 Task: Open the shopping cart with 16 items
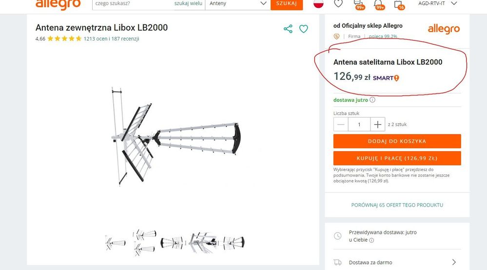pos(398,4)
